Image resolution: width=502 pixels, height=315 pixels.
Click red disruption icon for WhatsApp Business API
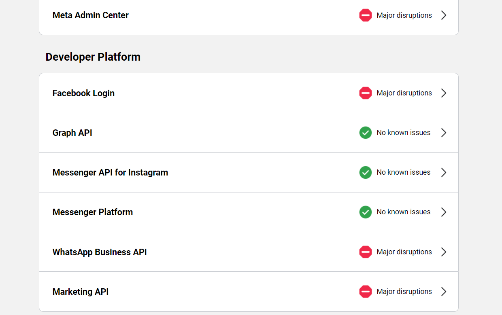(365, 252)
